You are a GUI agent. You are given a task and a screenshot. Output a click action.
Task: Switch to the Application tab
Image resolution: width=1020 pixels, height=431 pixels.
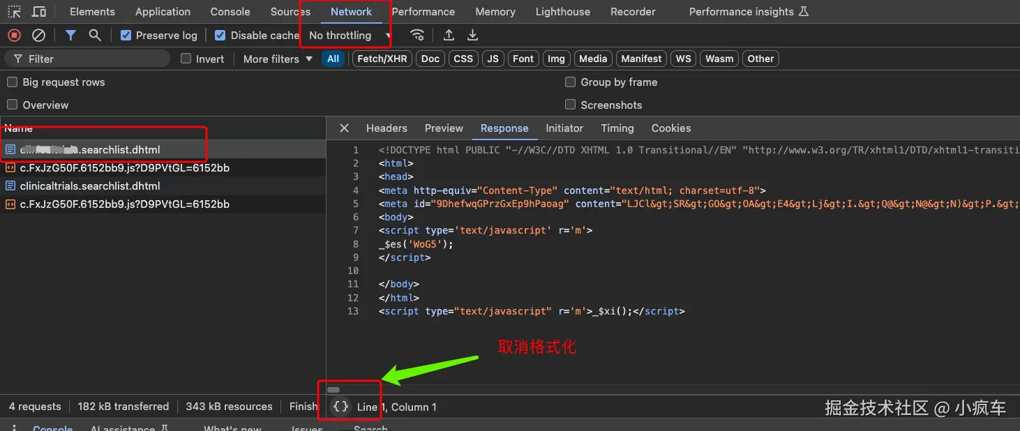click(163, 12)
